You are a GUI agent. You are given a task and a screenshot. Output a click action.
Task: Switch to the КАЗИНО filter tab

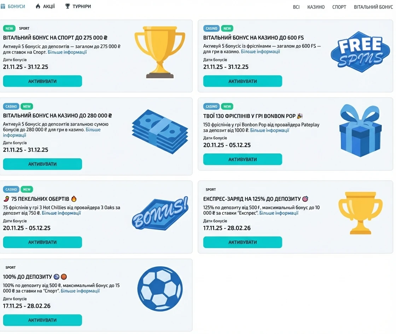pyautogui.click(x=316, y=7)
